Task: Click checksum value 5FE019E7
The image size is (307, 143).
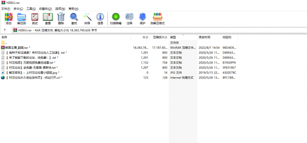Action: click(229, 68)
